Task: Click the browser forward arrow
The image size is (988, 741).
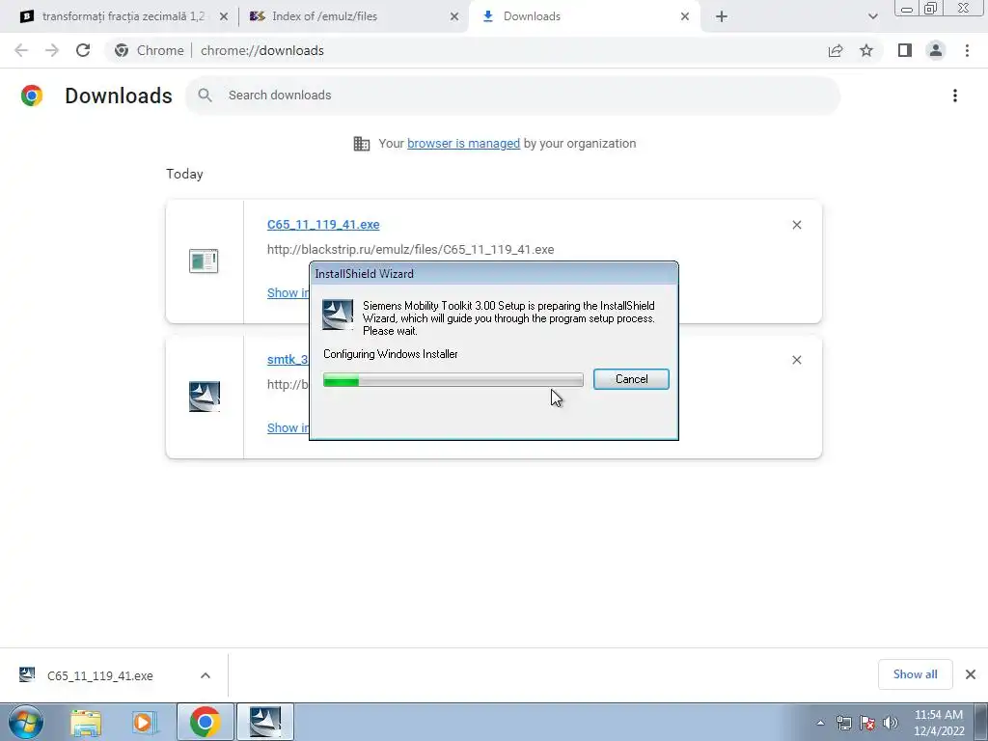Action: 52,50
